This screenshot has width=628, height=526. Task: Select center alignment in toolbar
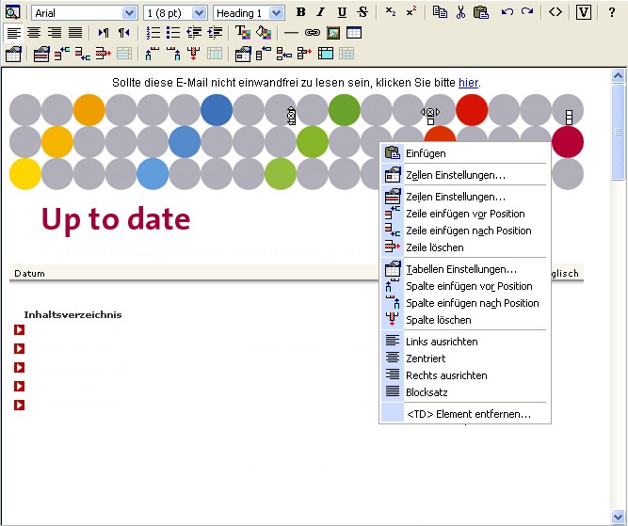[34, 33]
